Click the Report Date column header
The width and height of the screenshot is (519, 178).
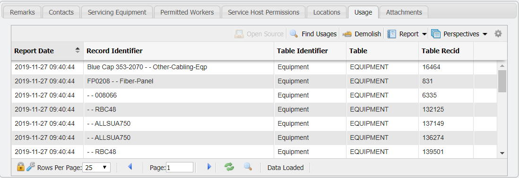point(47,51)
